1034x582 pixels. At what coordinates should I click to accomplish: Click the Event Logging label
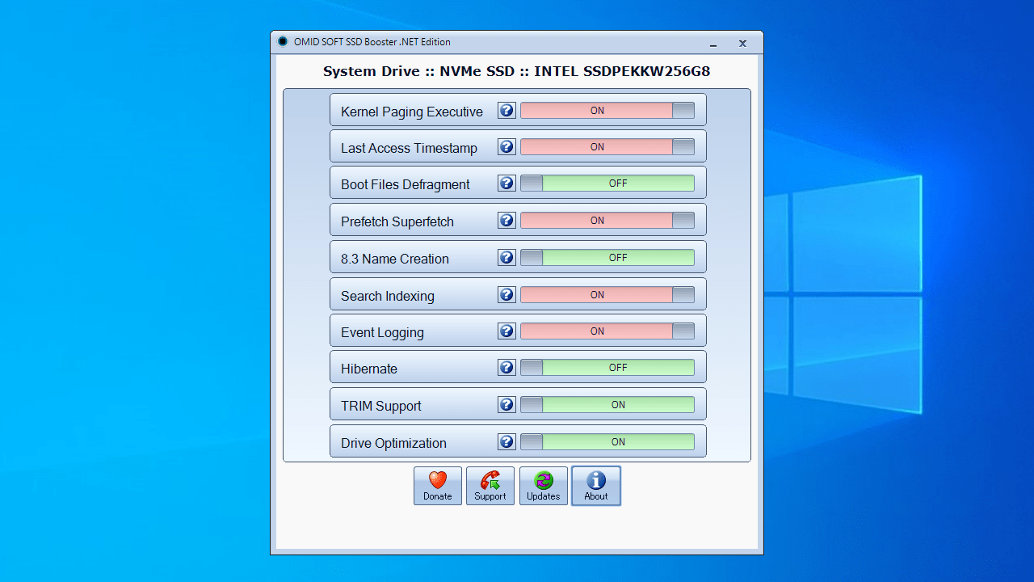pos(382,332)
